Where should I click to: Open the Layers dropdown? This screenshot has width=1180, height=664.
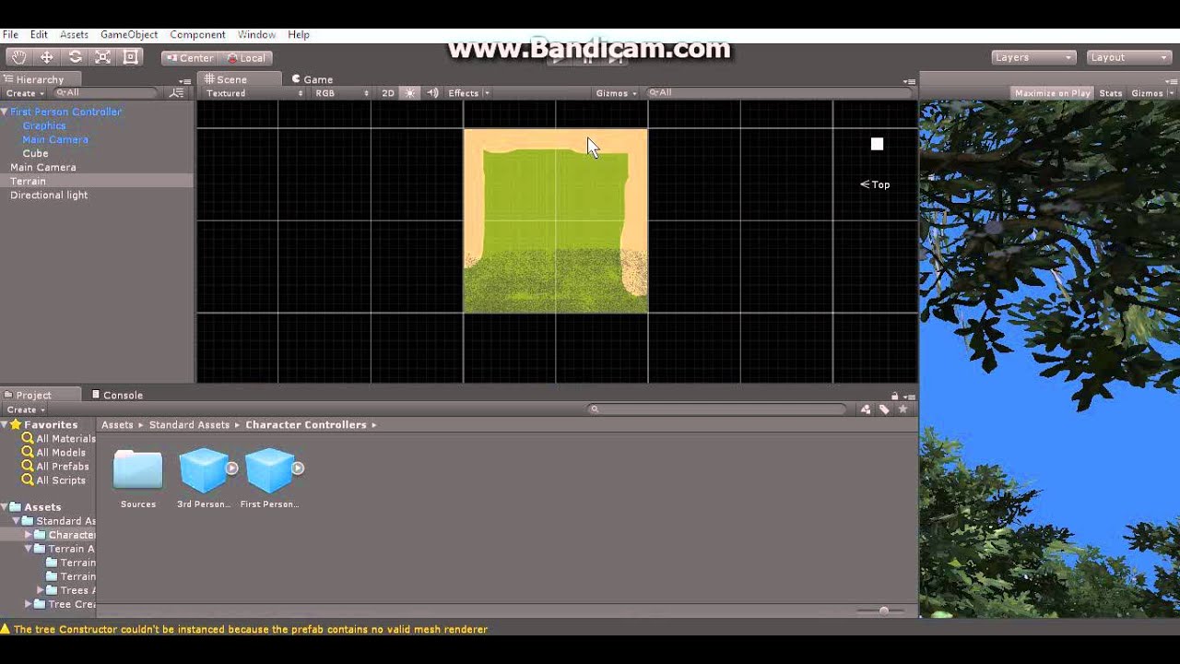pyautogui.click(x=1033, y=57)
